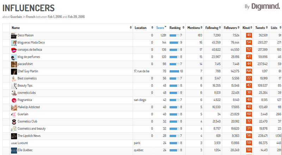Open Chef Guy Martin avatar
282x155 pixels.
tap(14, 72)
